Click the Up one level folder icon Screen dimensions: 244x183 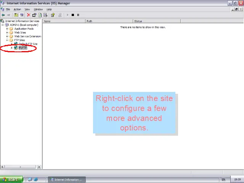coord(16,15)
